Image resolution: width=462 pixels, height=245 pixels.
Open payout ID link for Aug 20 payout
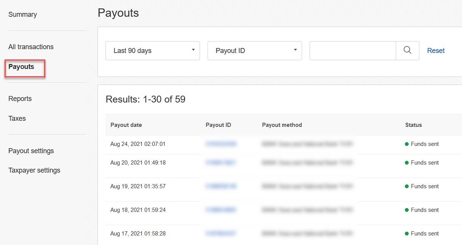220,163
